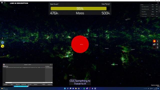160x90 pixels.
Task: Open Task View on the taskbar
Action: tap(70, 88)
